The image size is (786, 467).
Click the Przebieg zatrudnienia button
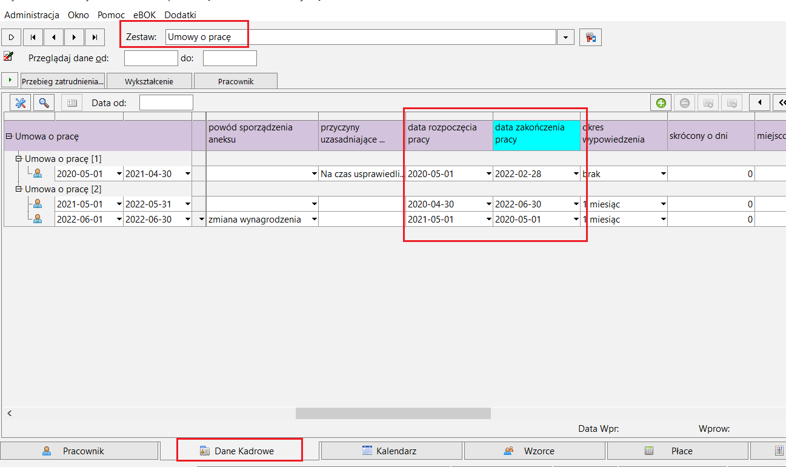point(62,81)
